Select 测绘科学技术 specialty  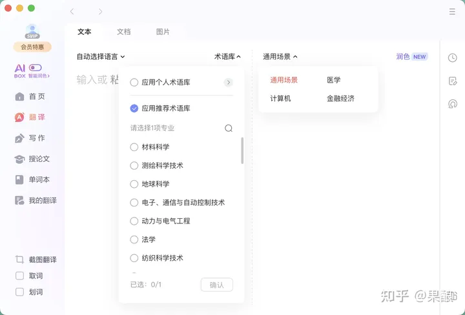click(x=134, y=165)
